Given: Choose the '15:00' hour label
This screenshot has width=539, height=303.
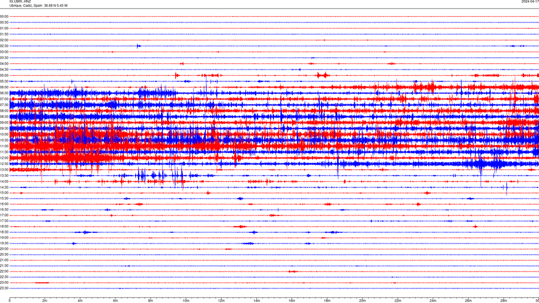Looking at the screenshot, I should 4,193.
